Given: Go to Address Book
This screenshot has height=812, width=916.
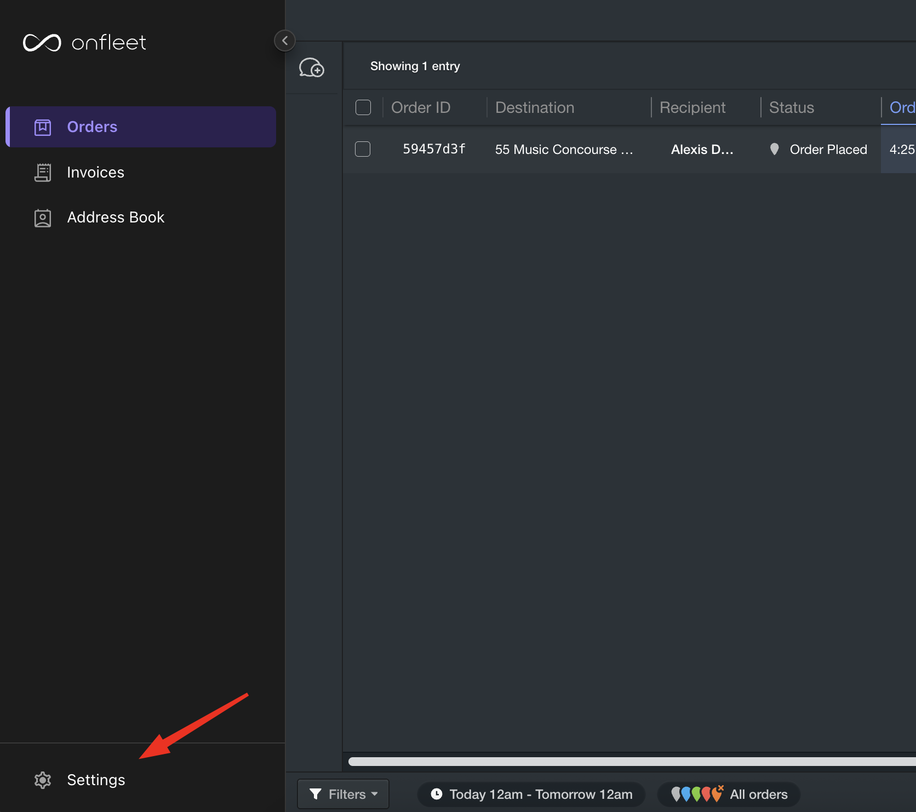Looking at the screenshot, I should [116, 217].
